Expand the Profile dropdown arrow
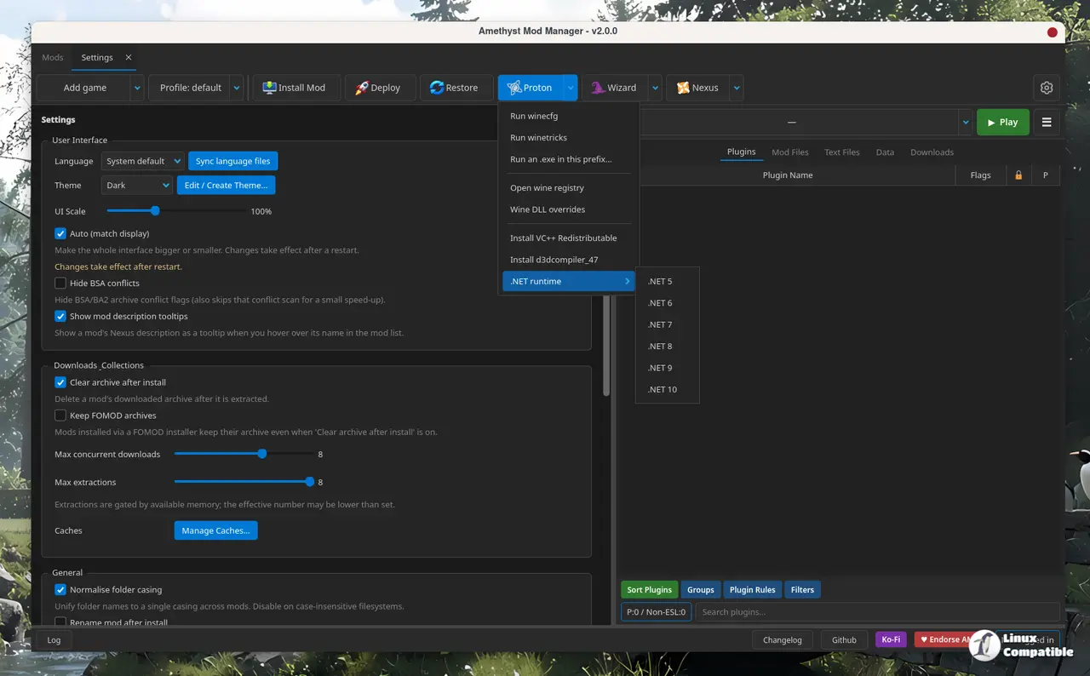Viewport: 1090px width, 676px height. click(237, 88)
